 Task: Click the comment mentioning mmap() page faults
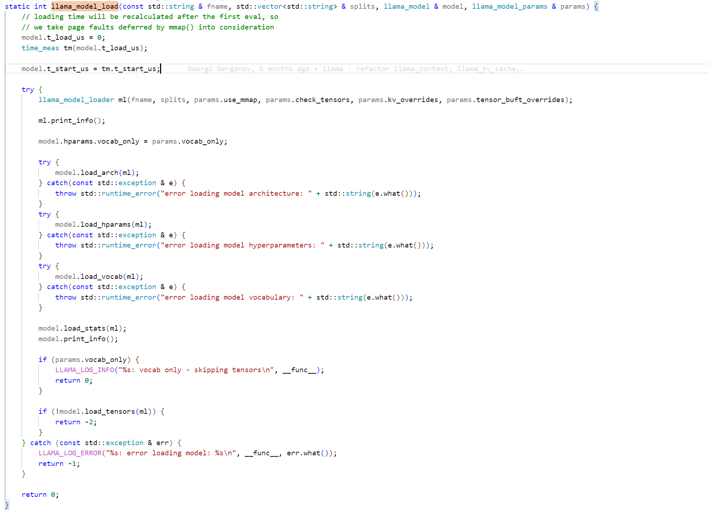tap(148, 27)
